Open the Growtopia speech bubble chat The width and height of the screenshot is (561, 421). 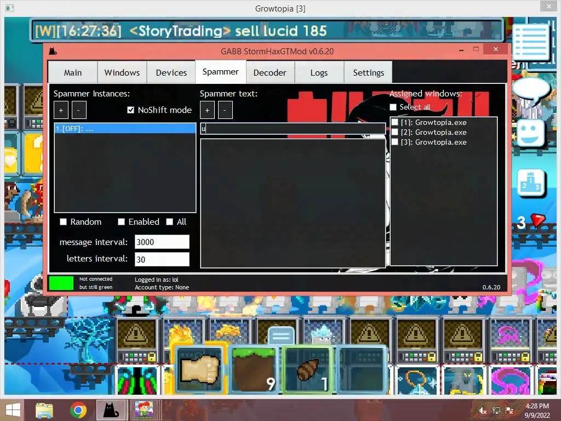531,90
